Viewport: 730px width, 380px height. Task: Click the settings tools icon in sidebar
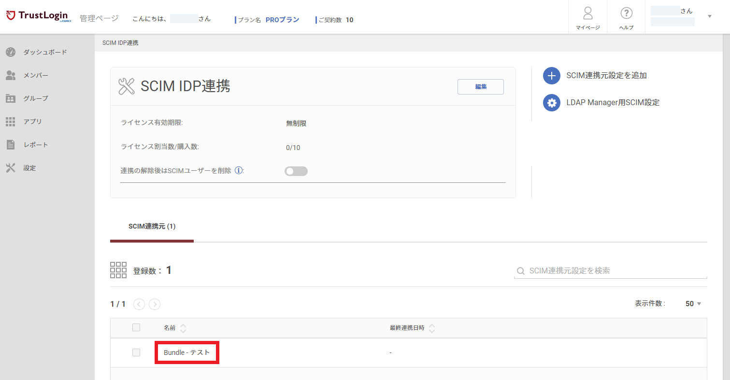pos(11,168)
